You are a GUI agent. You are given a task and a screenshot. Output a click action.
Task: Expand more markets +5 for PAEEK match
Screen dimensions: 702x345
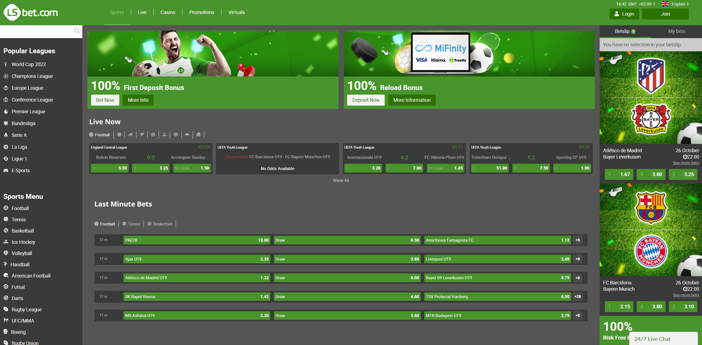click(578, 240)
